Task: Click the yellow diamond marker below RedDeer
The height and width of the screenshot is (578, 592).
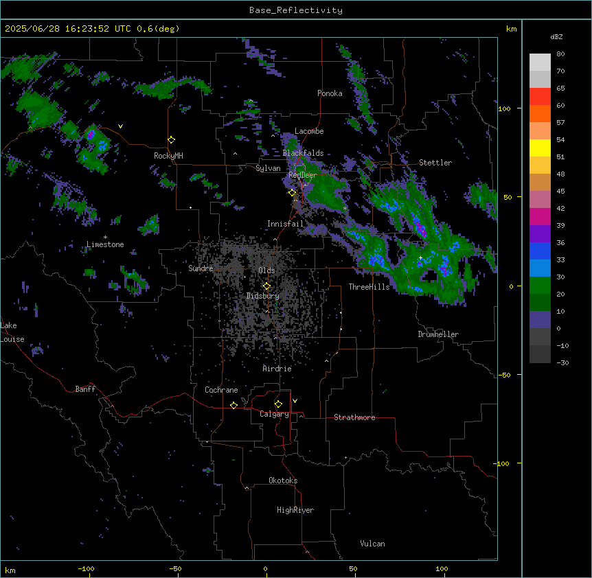Action: [x=292, y=193]
